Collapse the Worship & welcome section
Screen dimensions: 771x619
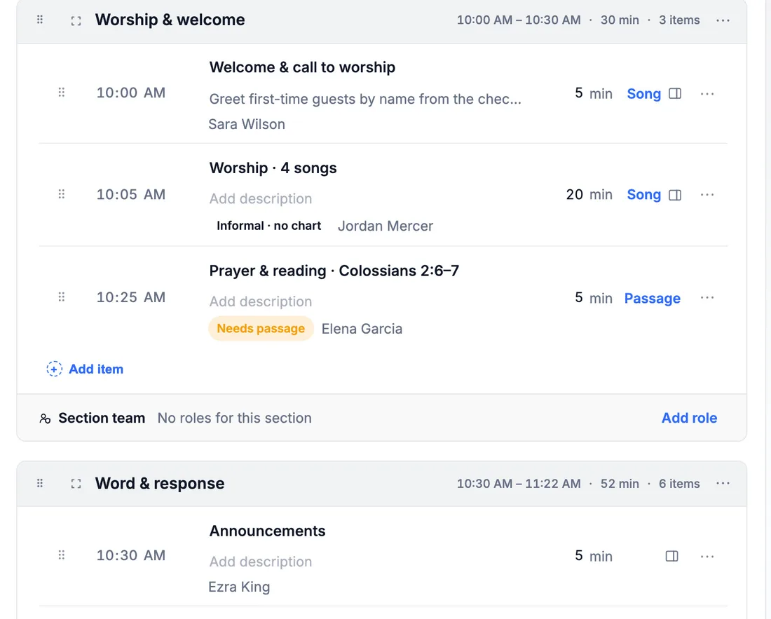coord(76,20)
